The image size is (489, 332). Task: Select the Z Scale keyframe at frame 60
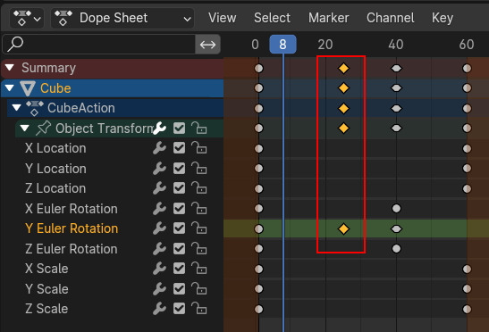[x=467, y=310]
